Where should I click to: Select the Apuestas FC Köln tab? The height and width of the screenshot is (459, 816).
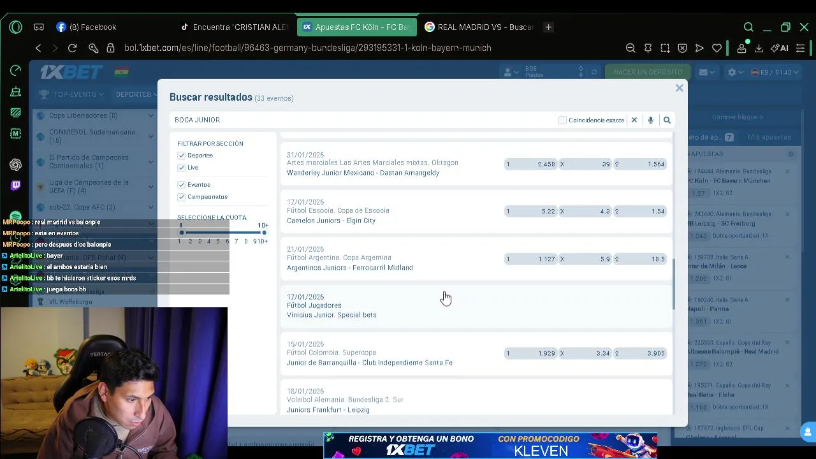(356, 27)
